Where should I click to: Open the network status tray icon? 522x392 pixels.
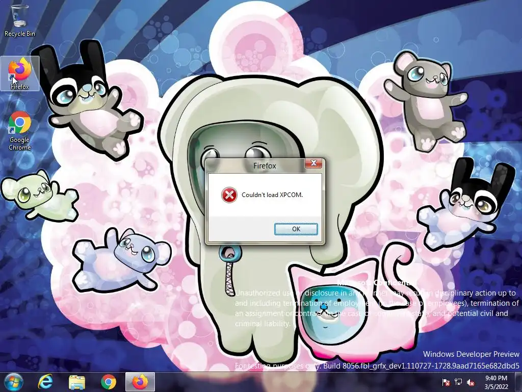(x=458, y=382)
